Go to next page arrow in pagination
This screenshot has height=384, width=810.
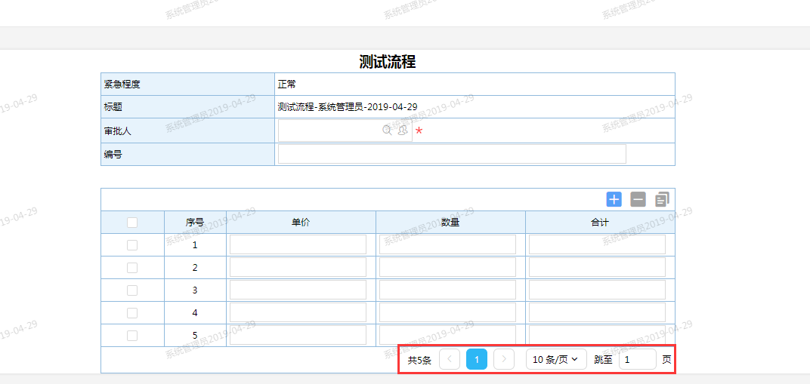click(504, 359)
